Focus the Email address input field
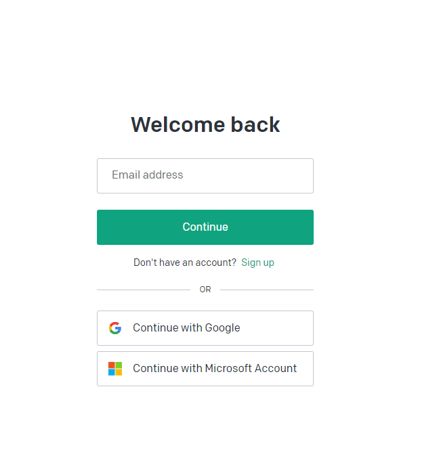The image size is (439, 458). tap(205, 176)
